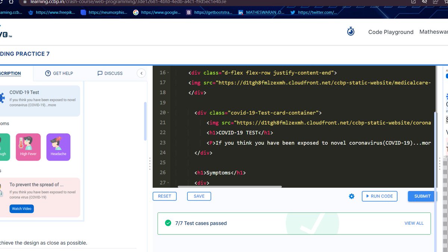Open the code editor settings gear
Viewport: 448px width, 252px height.
351,196
